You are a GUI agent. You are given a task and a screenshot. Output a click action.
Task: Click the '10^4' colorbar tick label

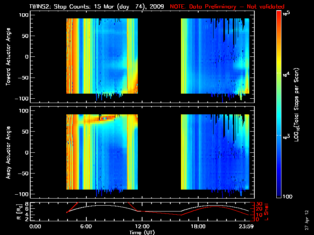[x=286, y=74]
